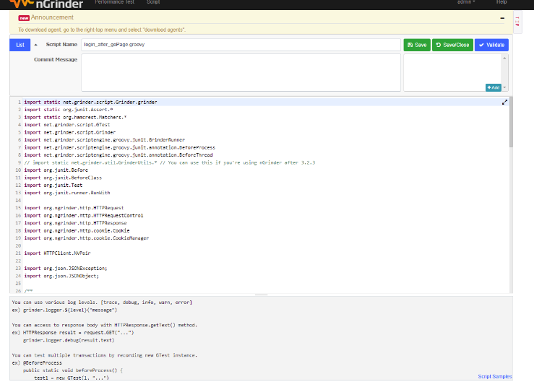
Task: Click line number 10 in gutter
Action: tap(18, 170)
